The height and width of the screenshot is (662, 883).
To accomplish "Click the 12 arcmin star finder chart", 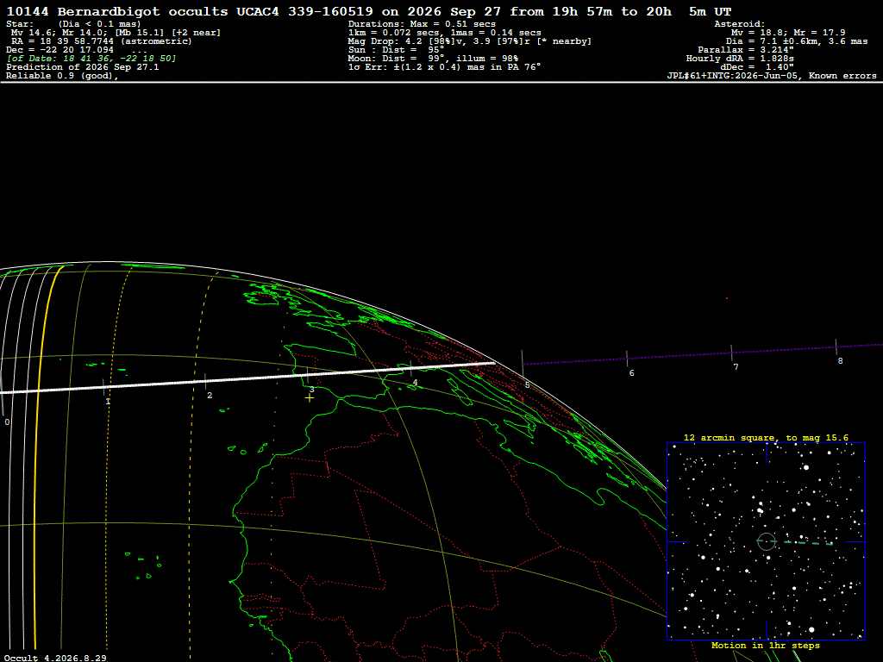I will pyautogui.click(x=766, y=541).
